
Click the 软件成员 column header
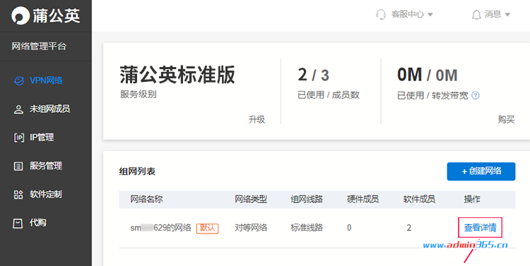[419, 200]
